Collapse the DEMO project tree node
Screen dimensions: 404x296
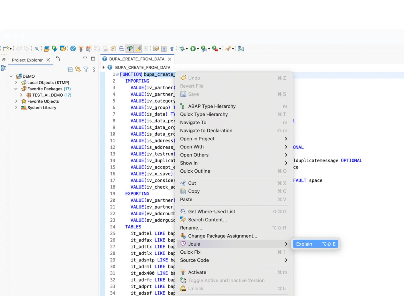click(x=11, y=76)
